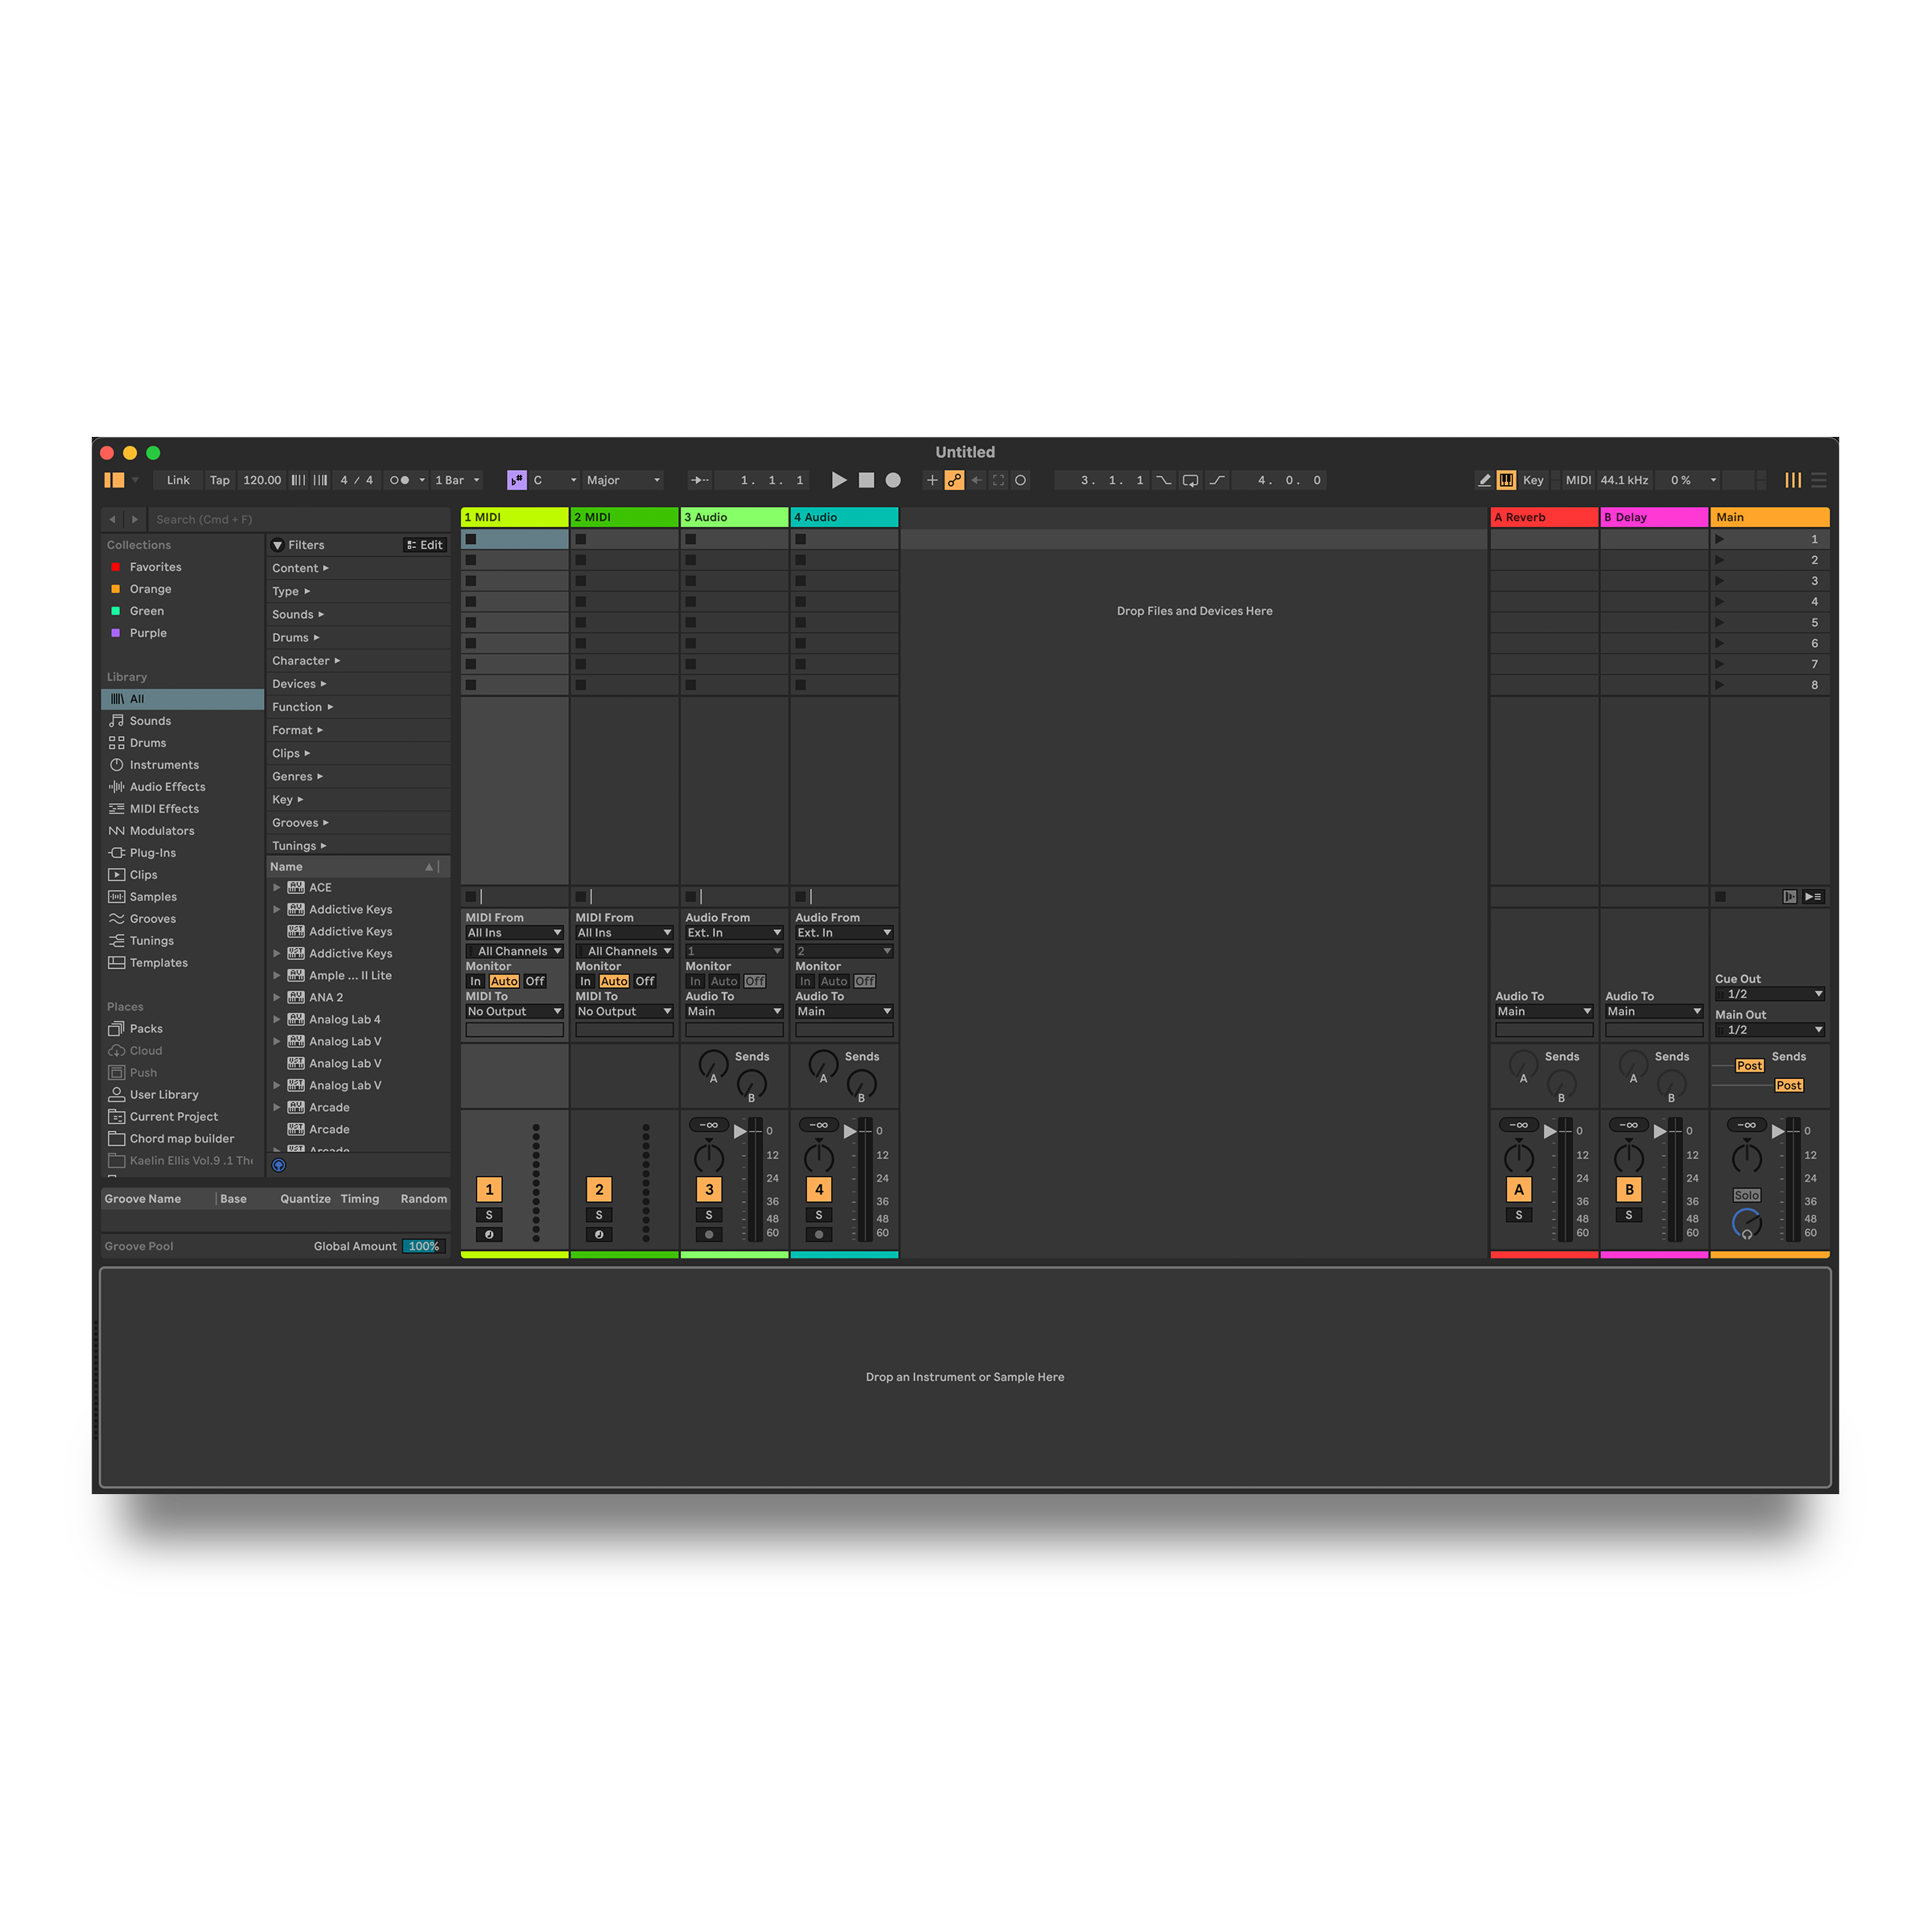Toggle the loop switch icon
This screenshot has width=1931, height=1931.
point(1189,480)
